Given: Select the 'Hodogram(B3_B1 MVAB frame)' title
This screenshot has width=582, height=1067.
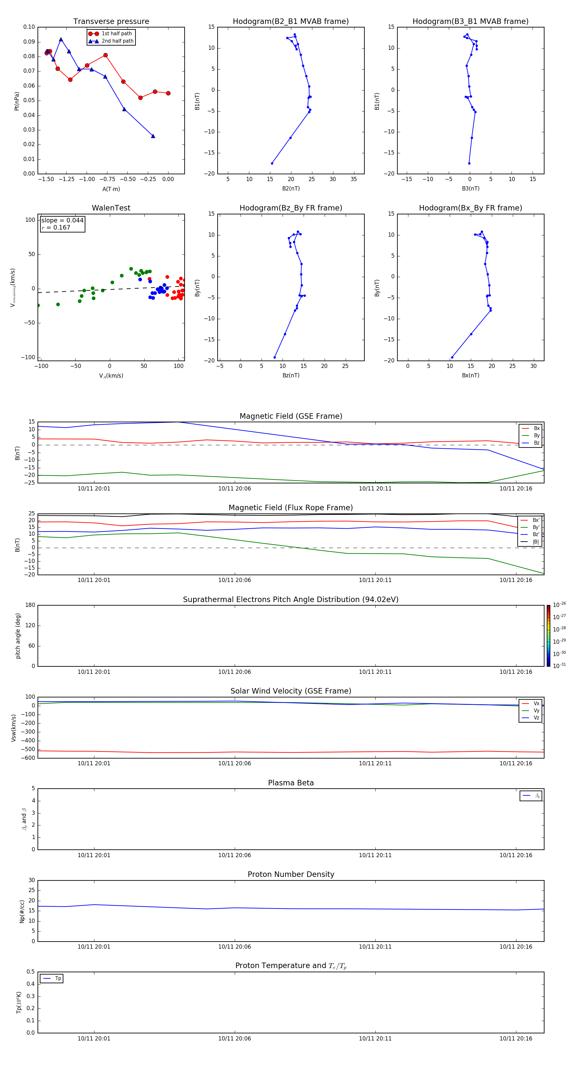Looking at the screenshot, I should 470,21.
